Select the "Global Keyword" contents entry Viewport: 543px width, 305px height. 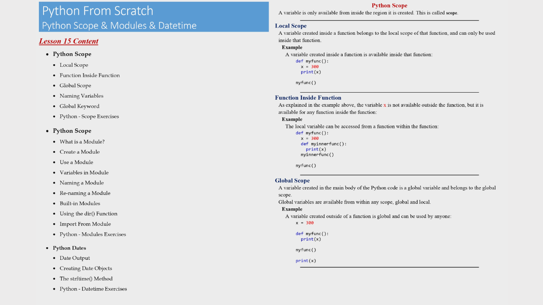pyautogui.click(x=79, y=106)
